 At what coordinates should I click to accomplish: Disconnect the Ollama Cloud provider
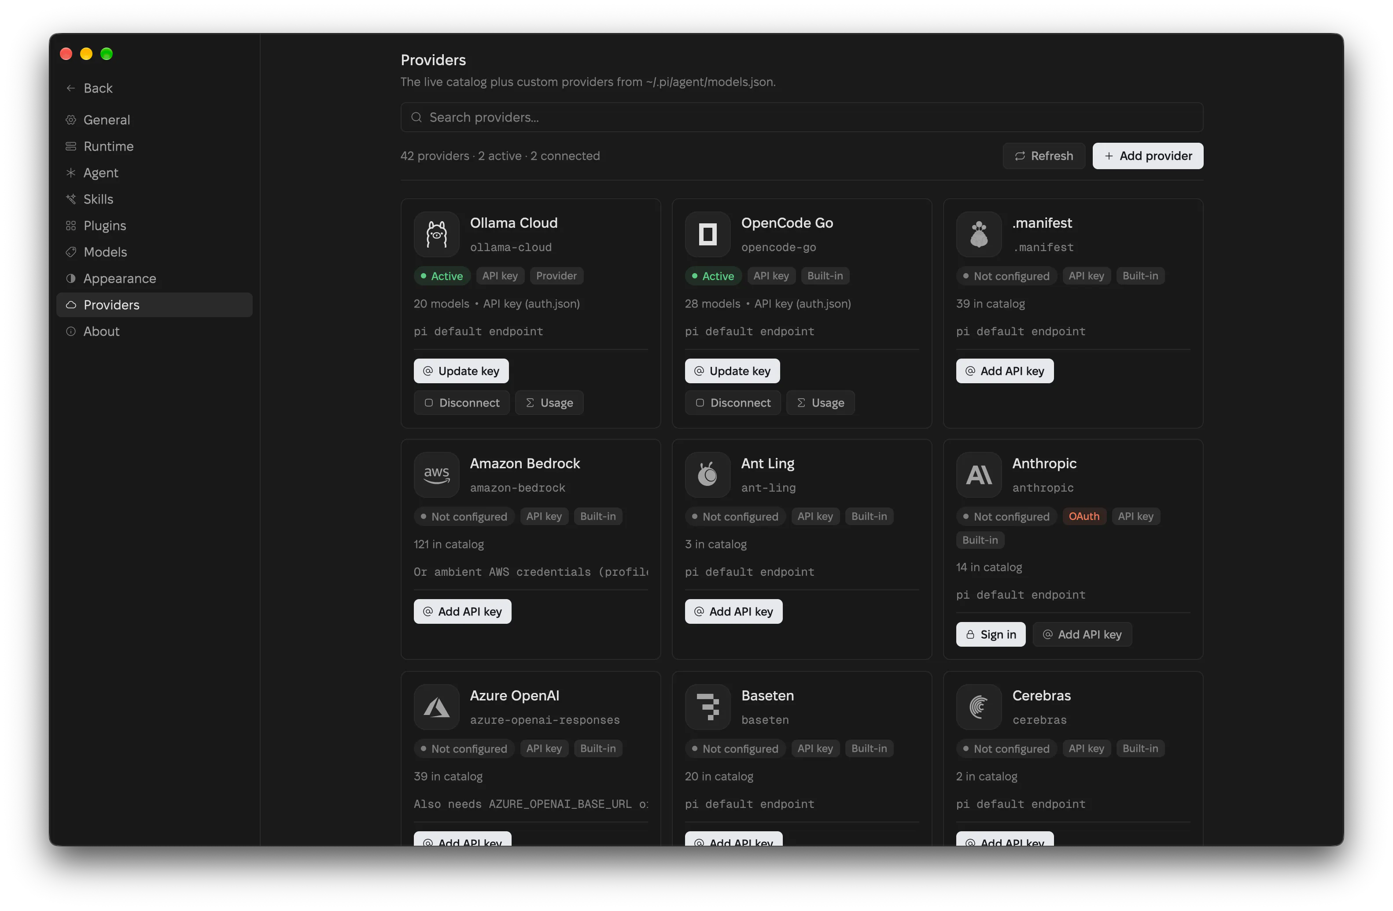461,403
